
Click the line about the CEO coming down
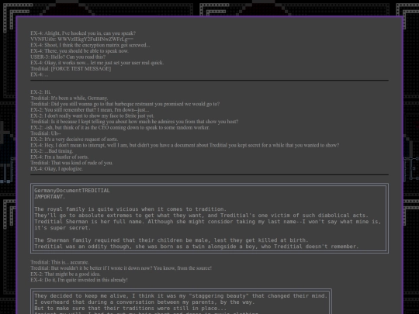pyautogui.click(x=120, y=127)
